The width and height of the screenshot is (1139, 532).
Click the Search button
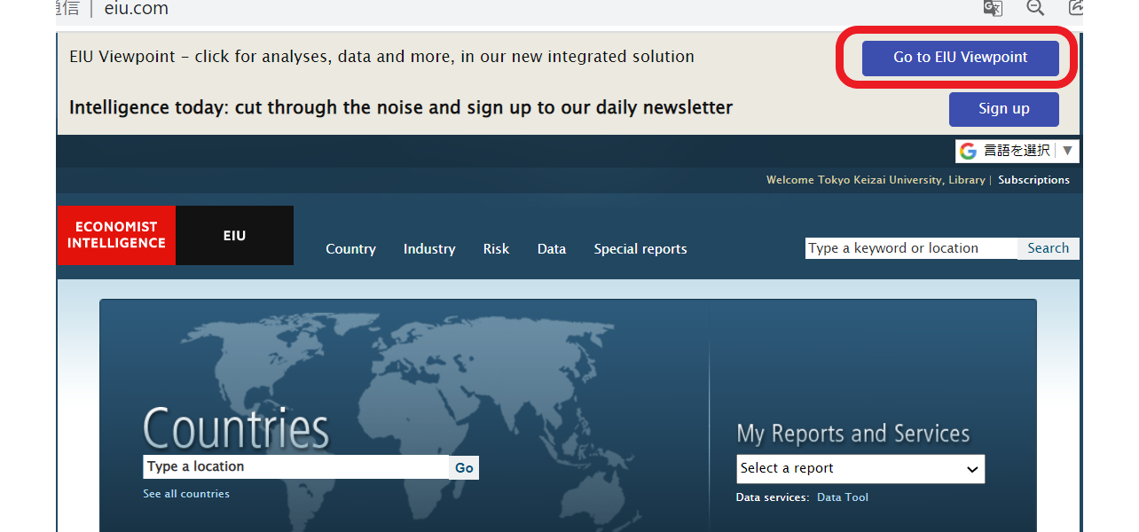pos(1048,248)
